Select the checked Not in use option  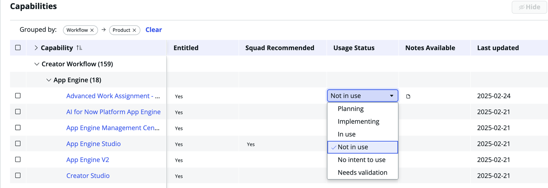[362, 147]
